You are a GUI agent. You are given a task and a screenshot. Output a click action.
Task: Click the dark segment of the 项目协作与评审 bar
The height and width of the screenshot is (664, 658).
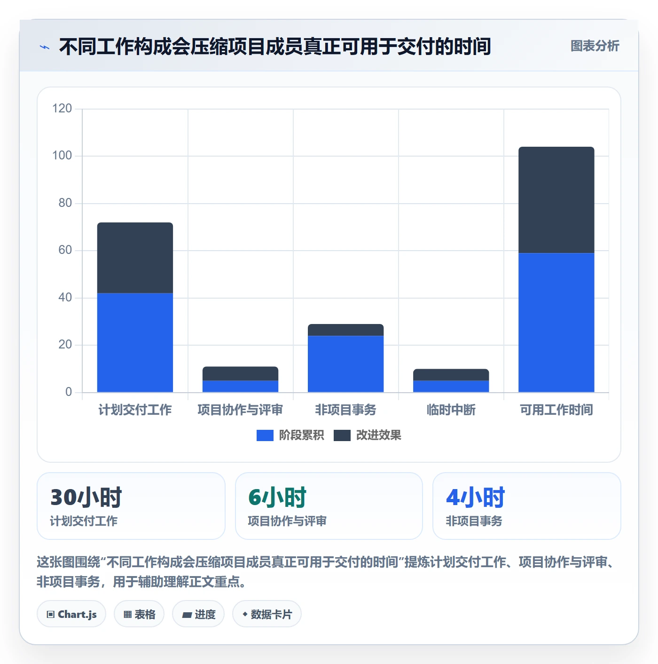[x=240, y=373]
